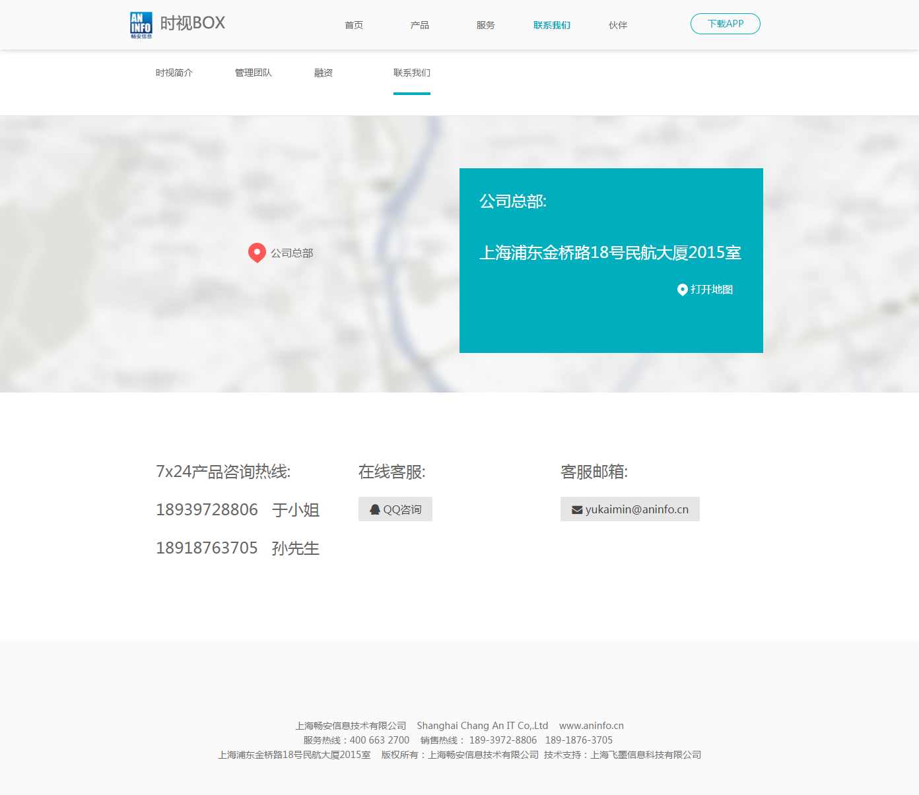
Task: Click the phone number 18918763705
Action: tap(207, 548)
